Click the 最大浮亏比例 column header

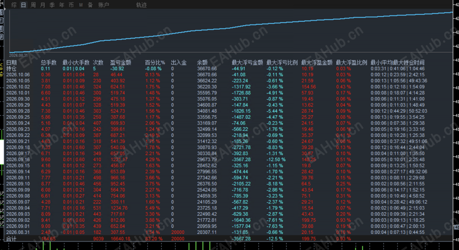(x=282, y=63)
